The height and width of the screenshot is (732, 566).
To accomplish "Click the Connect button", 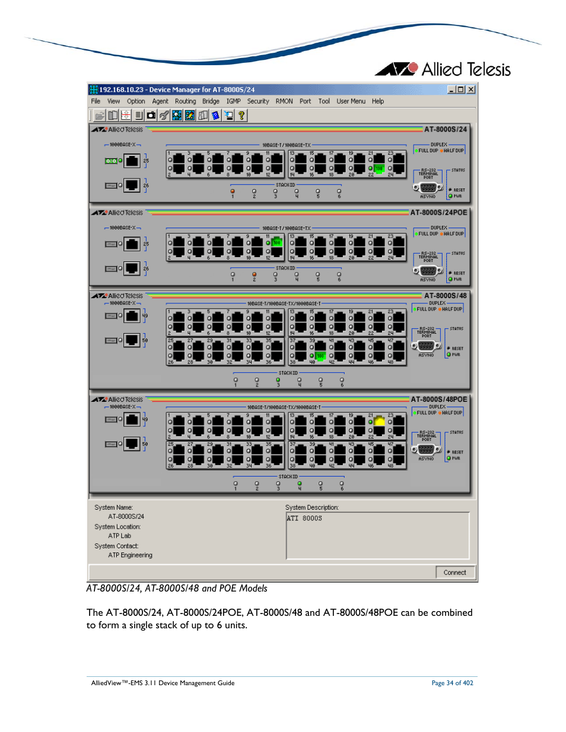I will point(455,573).
